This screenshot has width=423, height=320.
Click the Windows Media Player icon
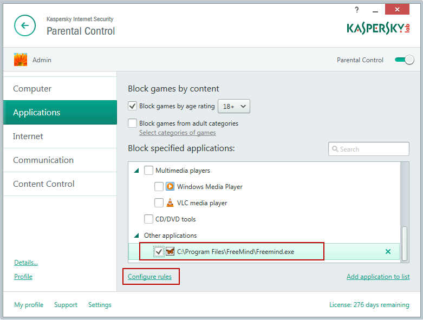[170, 187]
